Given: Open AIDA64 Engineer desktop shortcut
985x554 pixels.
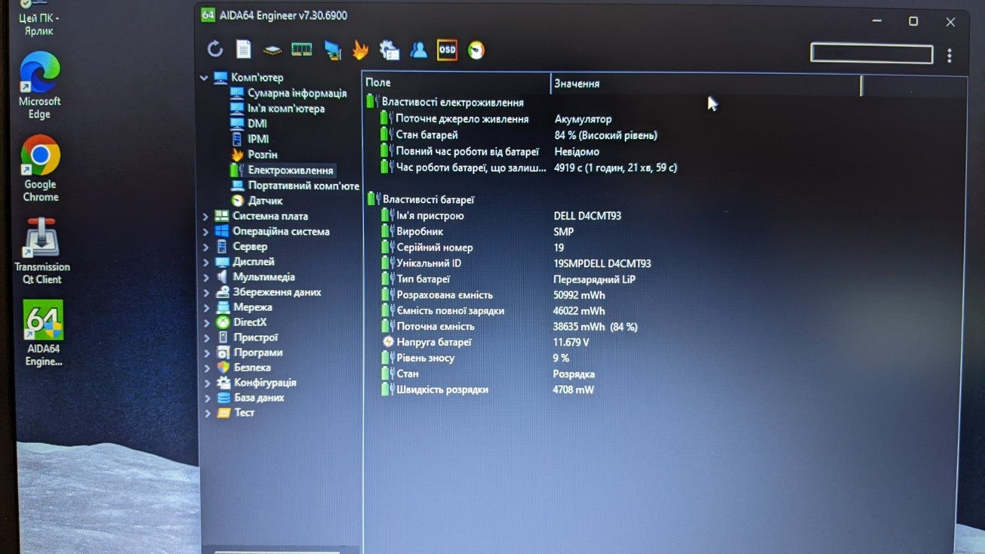Looking at the screenshot, I should [43, 334].
